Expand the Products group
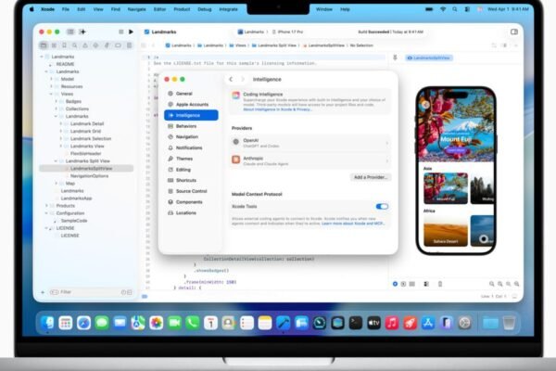 pos(46,206)
